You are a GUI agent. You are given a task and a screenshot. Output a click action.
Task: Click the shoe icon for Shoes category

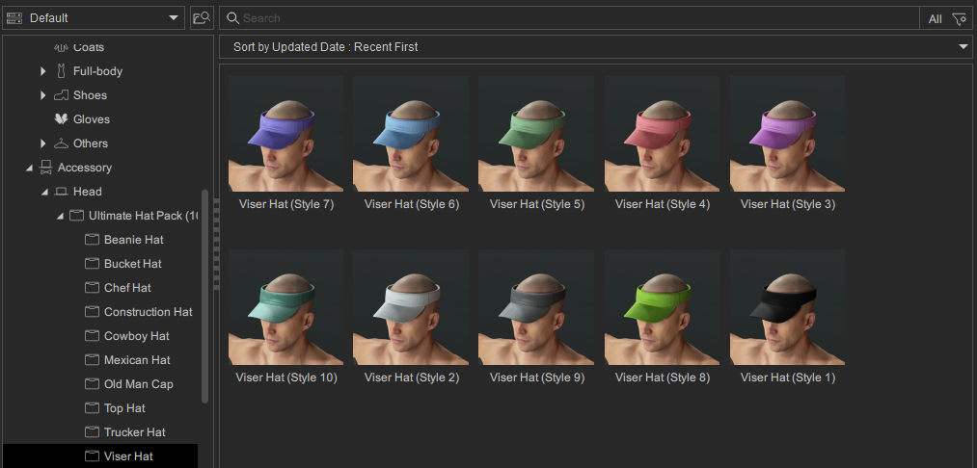[x=61, y=95]
